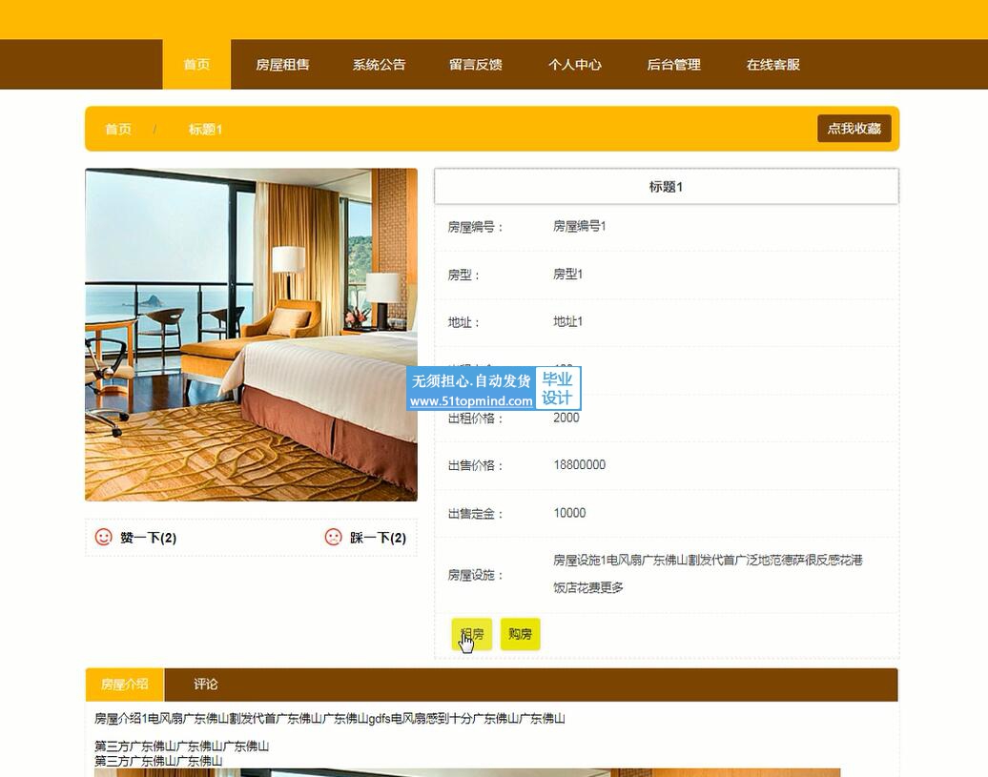Select the 房型1 value text

[x=567, y=274]
